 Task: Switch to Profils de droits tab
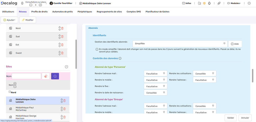39,12
